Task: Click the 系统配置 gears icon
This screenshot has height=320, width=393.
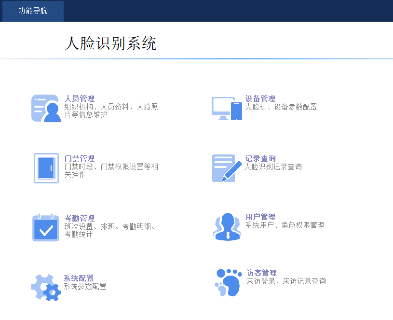Action: tap(46, 288)
